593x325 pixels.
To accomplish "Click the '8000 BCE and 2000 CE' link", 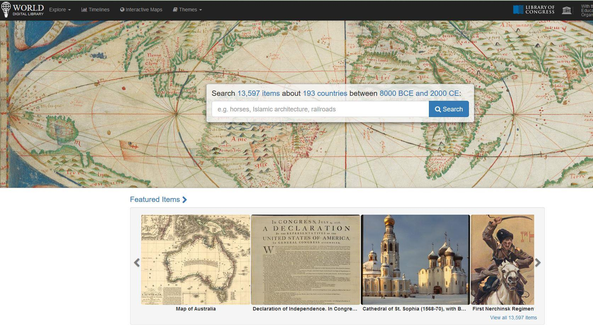I will point(419,93).
